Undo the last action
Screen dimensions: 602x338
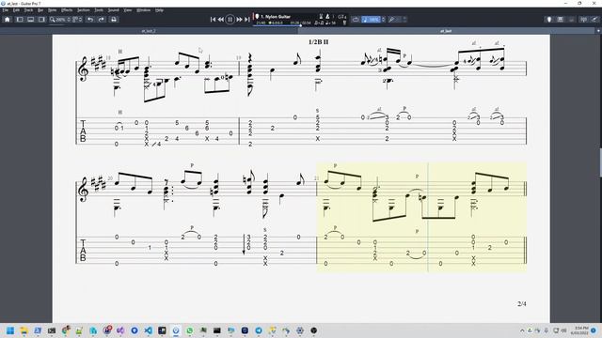coord(90,20)
